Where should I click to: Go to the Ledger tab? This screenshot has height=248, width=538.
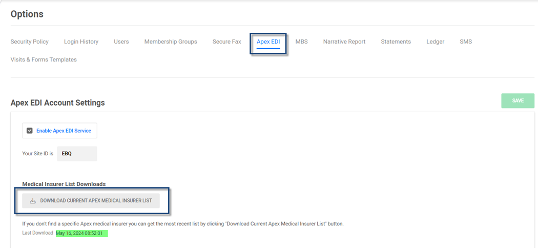coord(436,42)
